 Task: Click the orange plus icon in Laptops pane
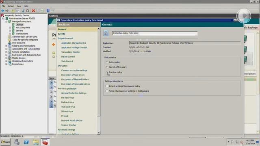(54, 45)
